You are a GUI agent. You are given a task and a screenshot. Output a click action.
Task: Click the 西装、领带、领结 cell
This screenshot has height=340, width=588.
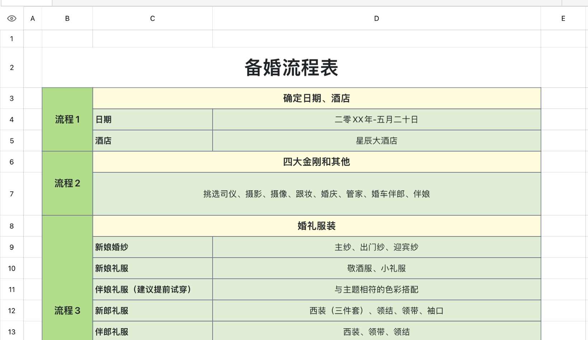[376, 331]
